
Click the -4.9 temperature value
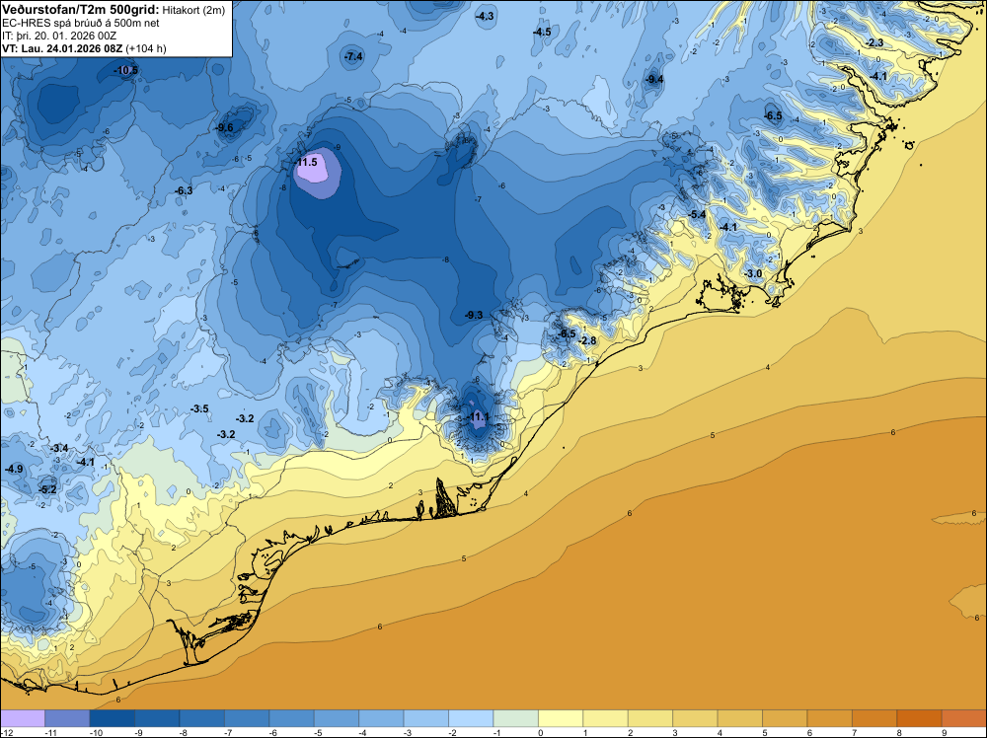pos(14,470)
